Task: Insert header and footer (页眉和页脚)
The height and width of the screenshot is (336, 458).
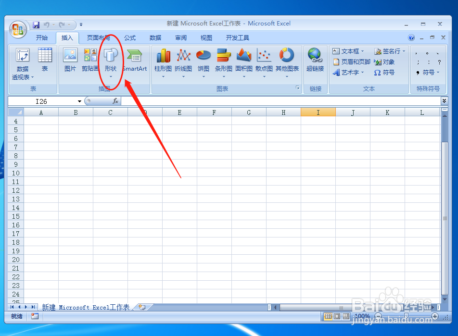Action: (x=352, y=62)
